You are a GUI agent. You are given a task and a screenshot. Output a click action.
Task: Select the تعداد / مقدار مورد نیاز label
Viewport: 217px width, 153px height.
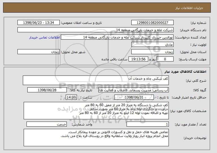click(x=191, y=124)
